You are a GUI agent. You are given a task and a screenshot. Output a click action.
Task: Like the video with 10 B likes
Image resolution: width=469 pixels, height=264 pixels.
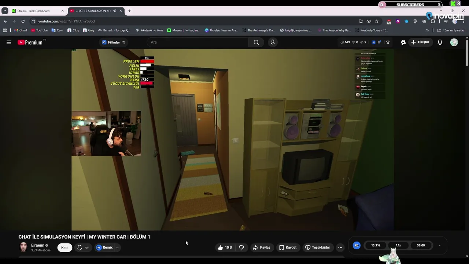225,247
